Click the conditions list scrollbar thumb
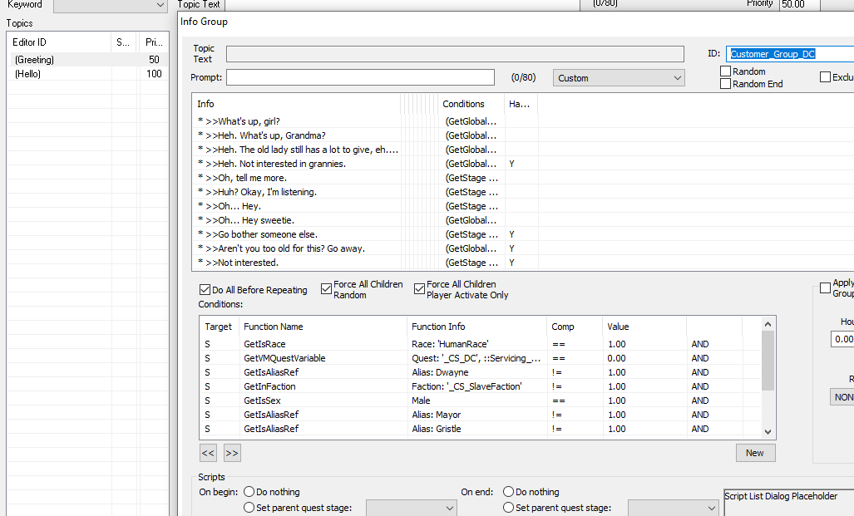This screenshot has width=854, height=516. point(768,361)
